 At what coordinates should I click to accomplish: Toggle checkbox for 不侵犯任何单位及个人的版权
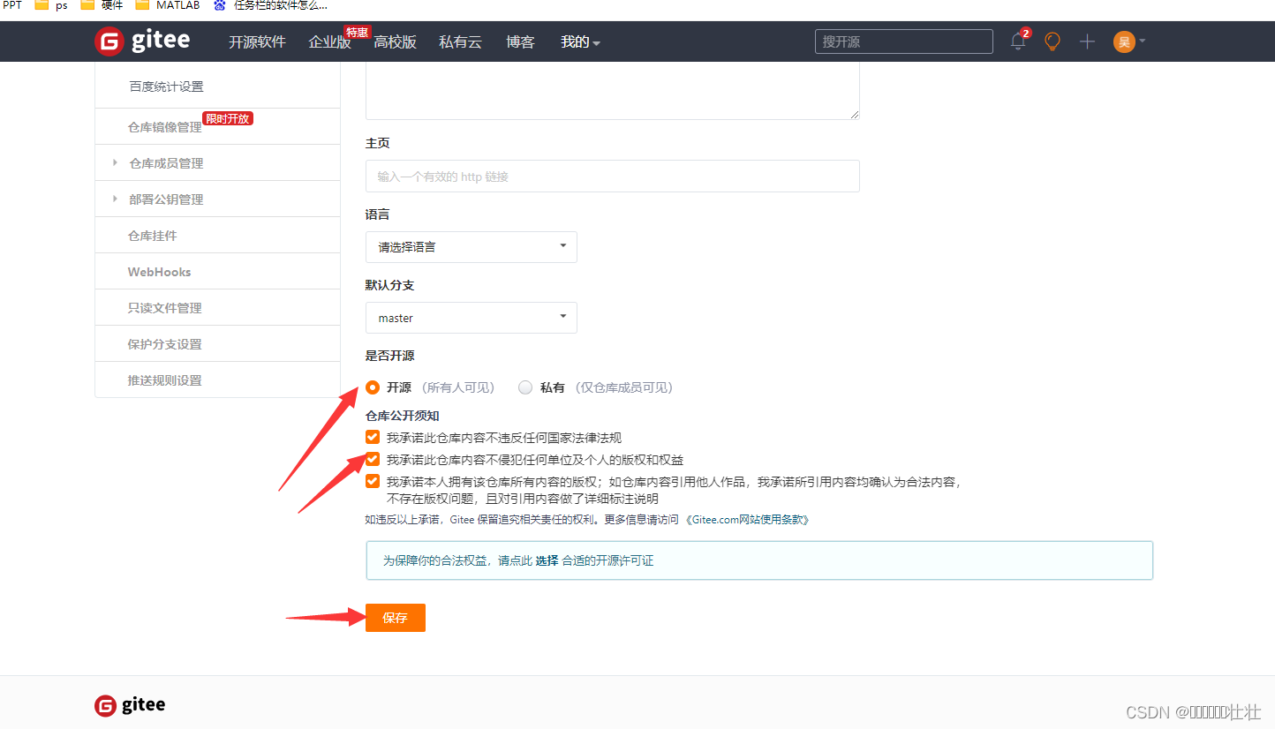click(x=373, y=460)
